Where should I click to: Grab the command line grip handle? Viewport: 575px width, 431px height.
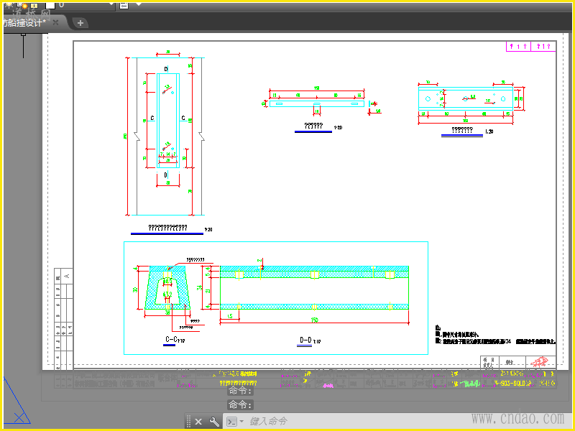coord(188,422)
